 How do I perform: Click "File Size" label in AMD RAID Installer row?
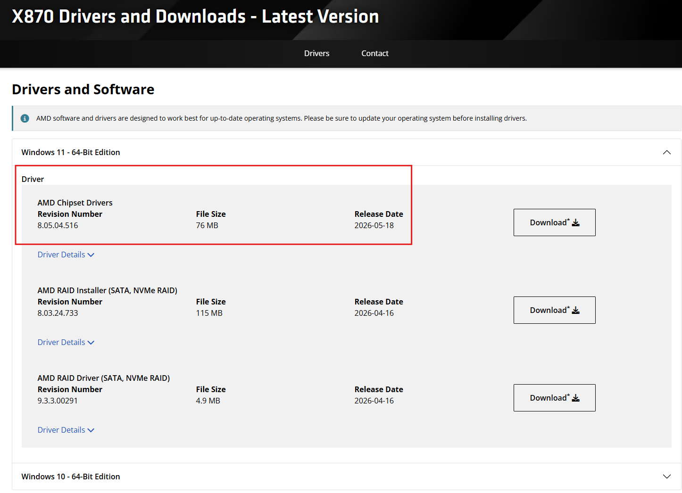pos(211,302)
